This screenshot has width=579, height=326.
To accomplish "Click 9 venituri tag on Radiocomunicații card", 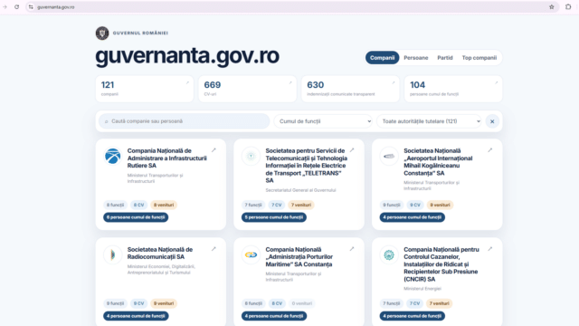I will 164,303.
